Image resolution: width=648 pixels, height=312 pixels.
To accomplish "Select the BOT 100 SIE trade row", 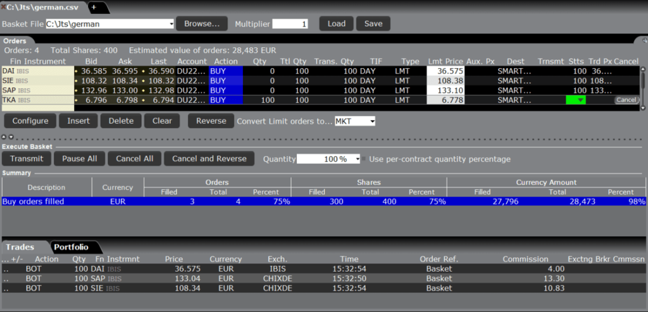I will pyautogui.click(x=323, y=288).
